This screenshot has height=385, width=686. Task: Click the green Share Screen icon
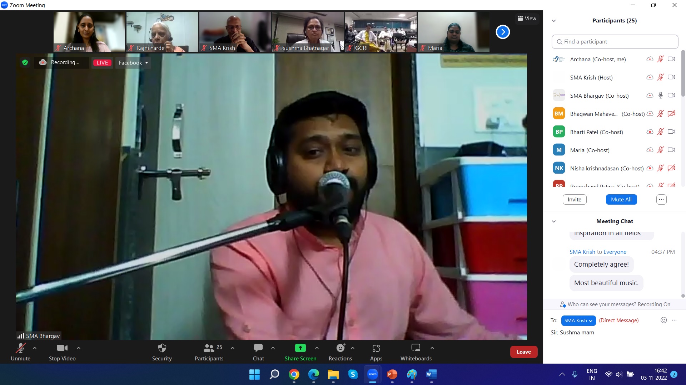pos(300,348)
